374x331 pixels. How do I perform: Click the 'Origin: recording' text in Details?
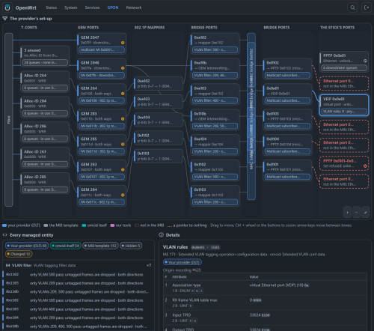click(182, 270)
